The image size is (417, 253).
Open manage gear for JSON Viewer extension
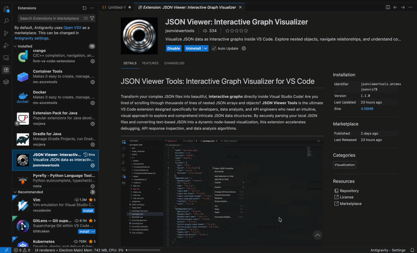(93, 165)
